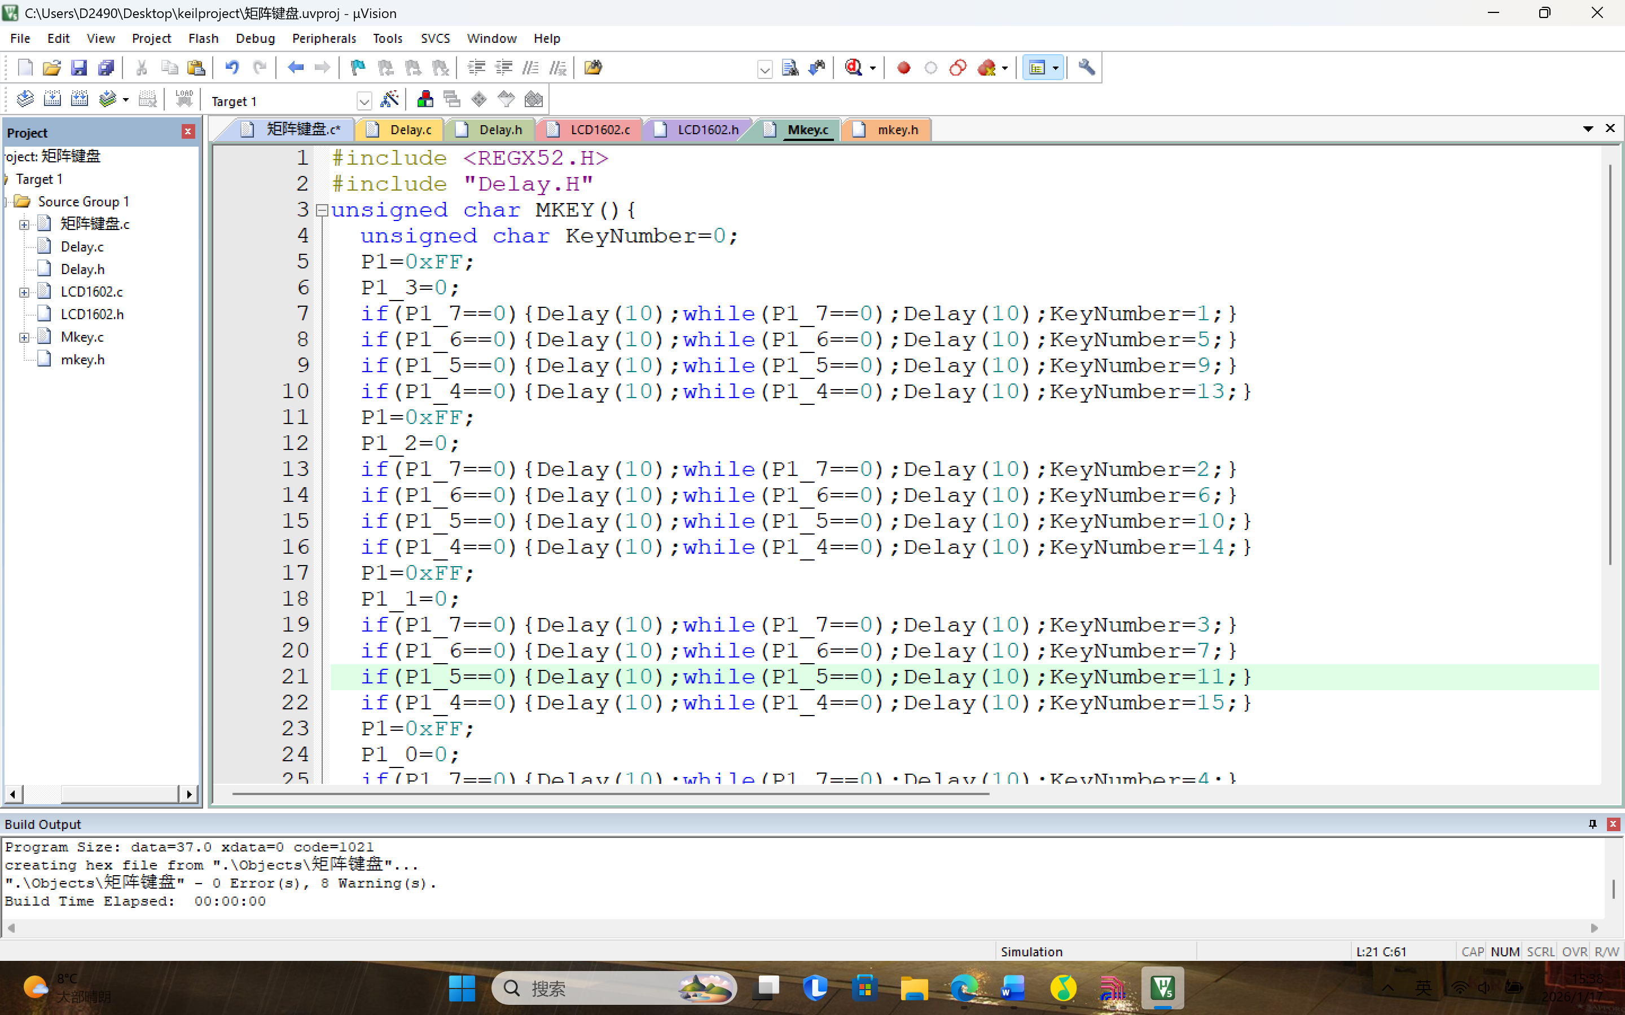Disable all breakpoints icon
The height and width of the screenshot is (1015, 1625).
pyautogui.click(x=958, y=68)
